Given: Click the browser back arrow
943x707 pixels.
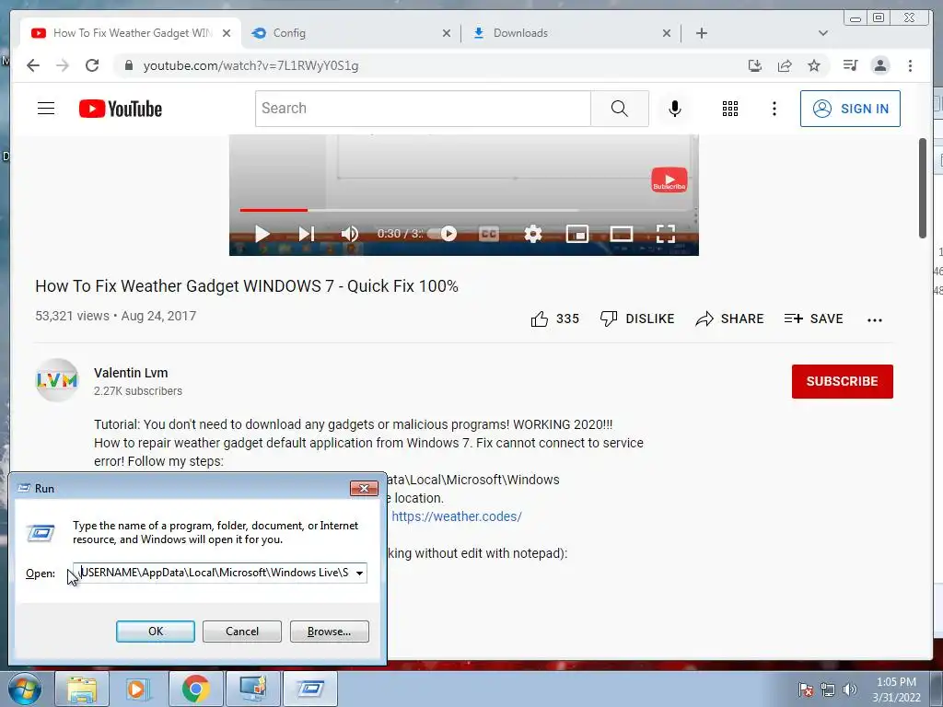Looking at the screenshot, I should point(33,65).
